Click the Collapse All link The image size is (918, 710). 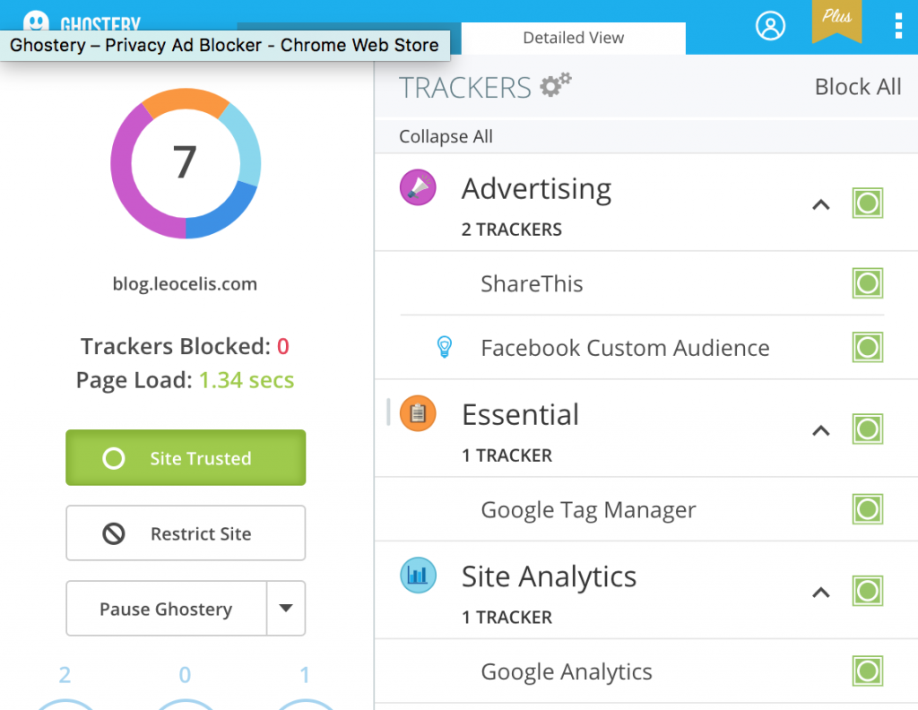[446, 136]
